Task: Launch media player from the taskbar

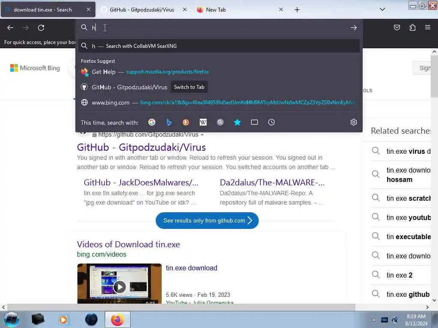Action: pos(64,319)
